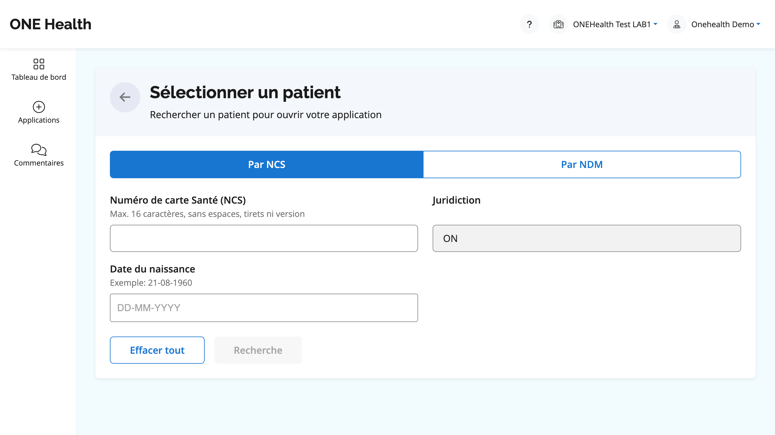Click the Juridiction ON field
Viewport: 775px width, 435px height.
(x=587, y=238)
